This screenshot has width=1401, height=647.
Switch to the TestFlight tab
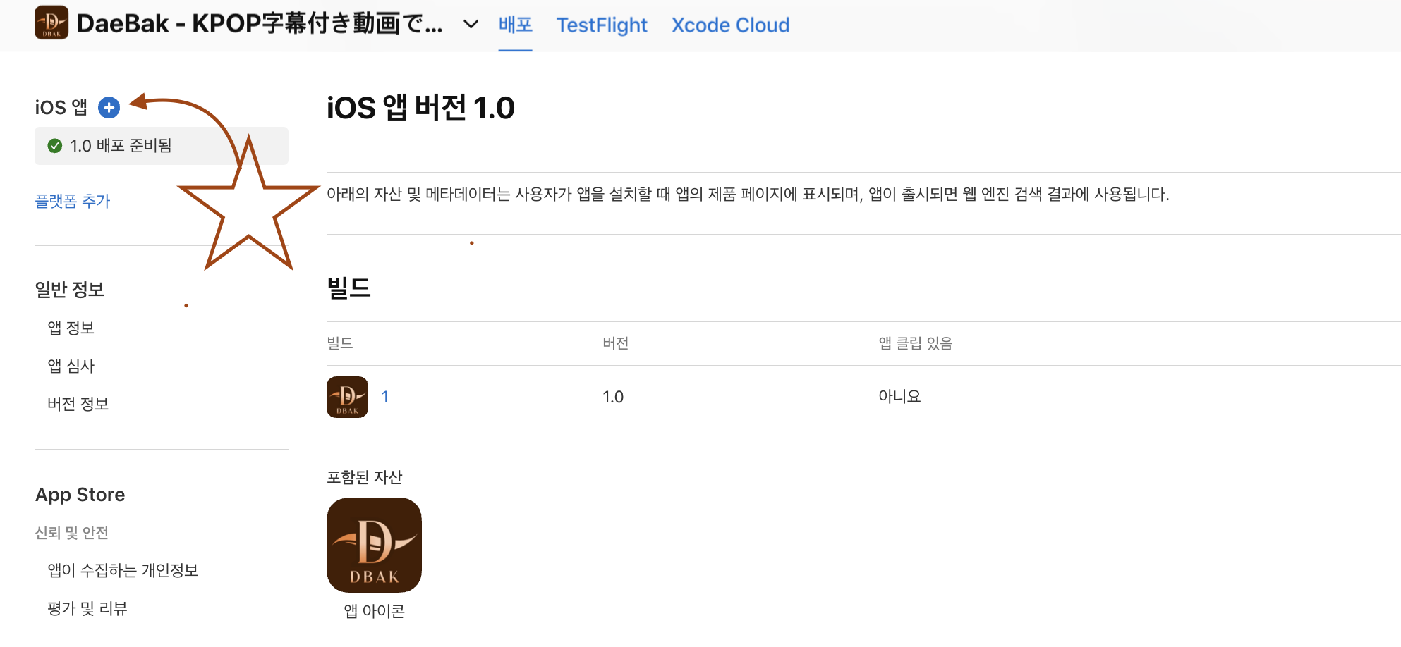pos(602,25)
